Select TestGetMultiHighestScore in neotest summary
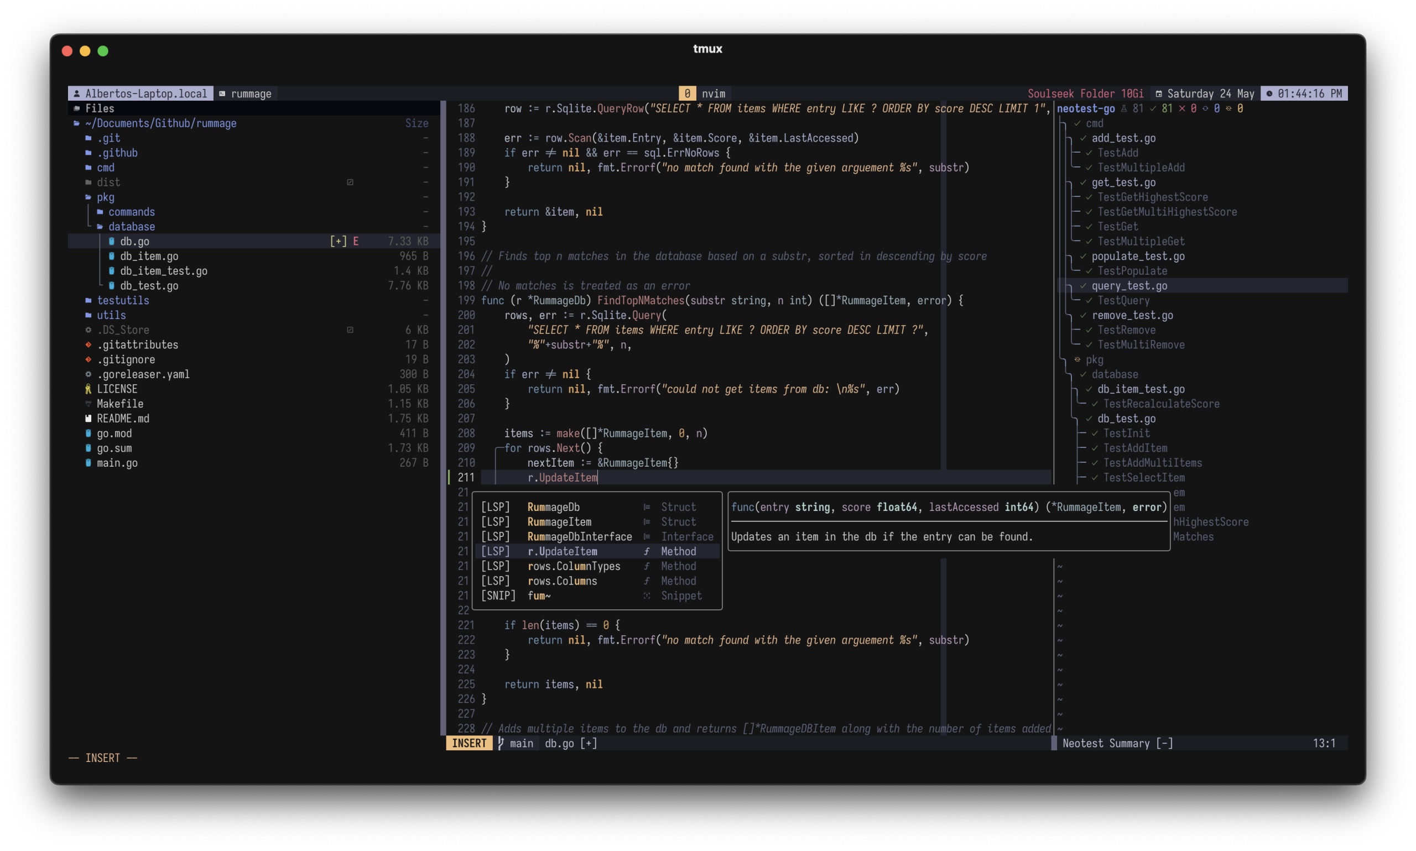1416x851 pixels. 1167,212
